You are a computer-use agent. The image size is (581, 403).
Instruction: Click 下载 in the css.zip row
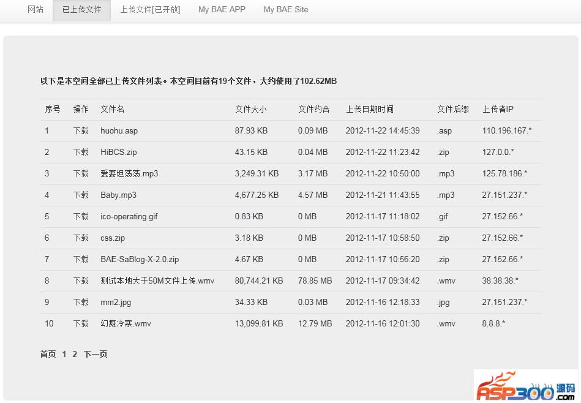point(81,238)
